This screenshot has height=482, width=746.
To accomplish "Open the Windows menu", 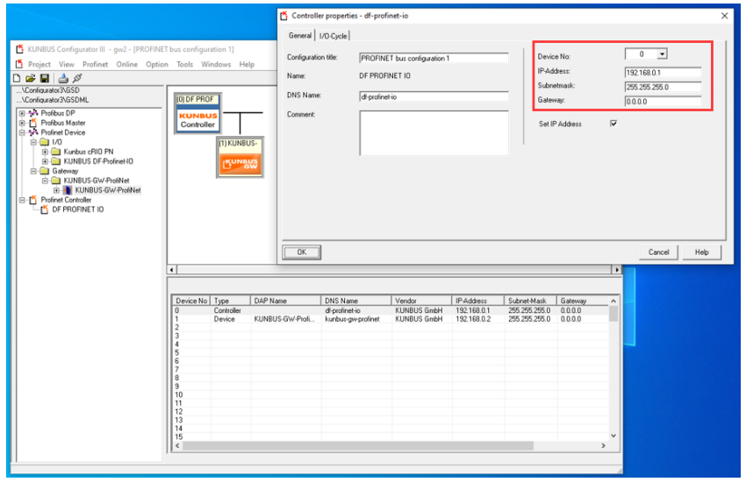I will tap(216, 64).
